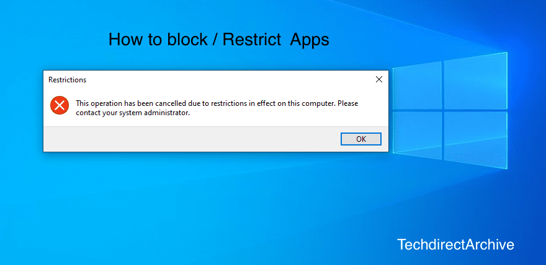Viewport: 546px width, 265px height.
Task: Click the red error icon
Action: tap(60, 105)
